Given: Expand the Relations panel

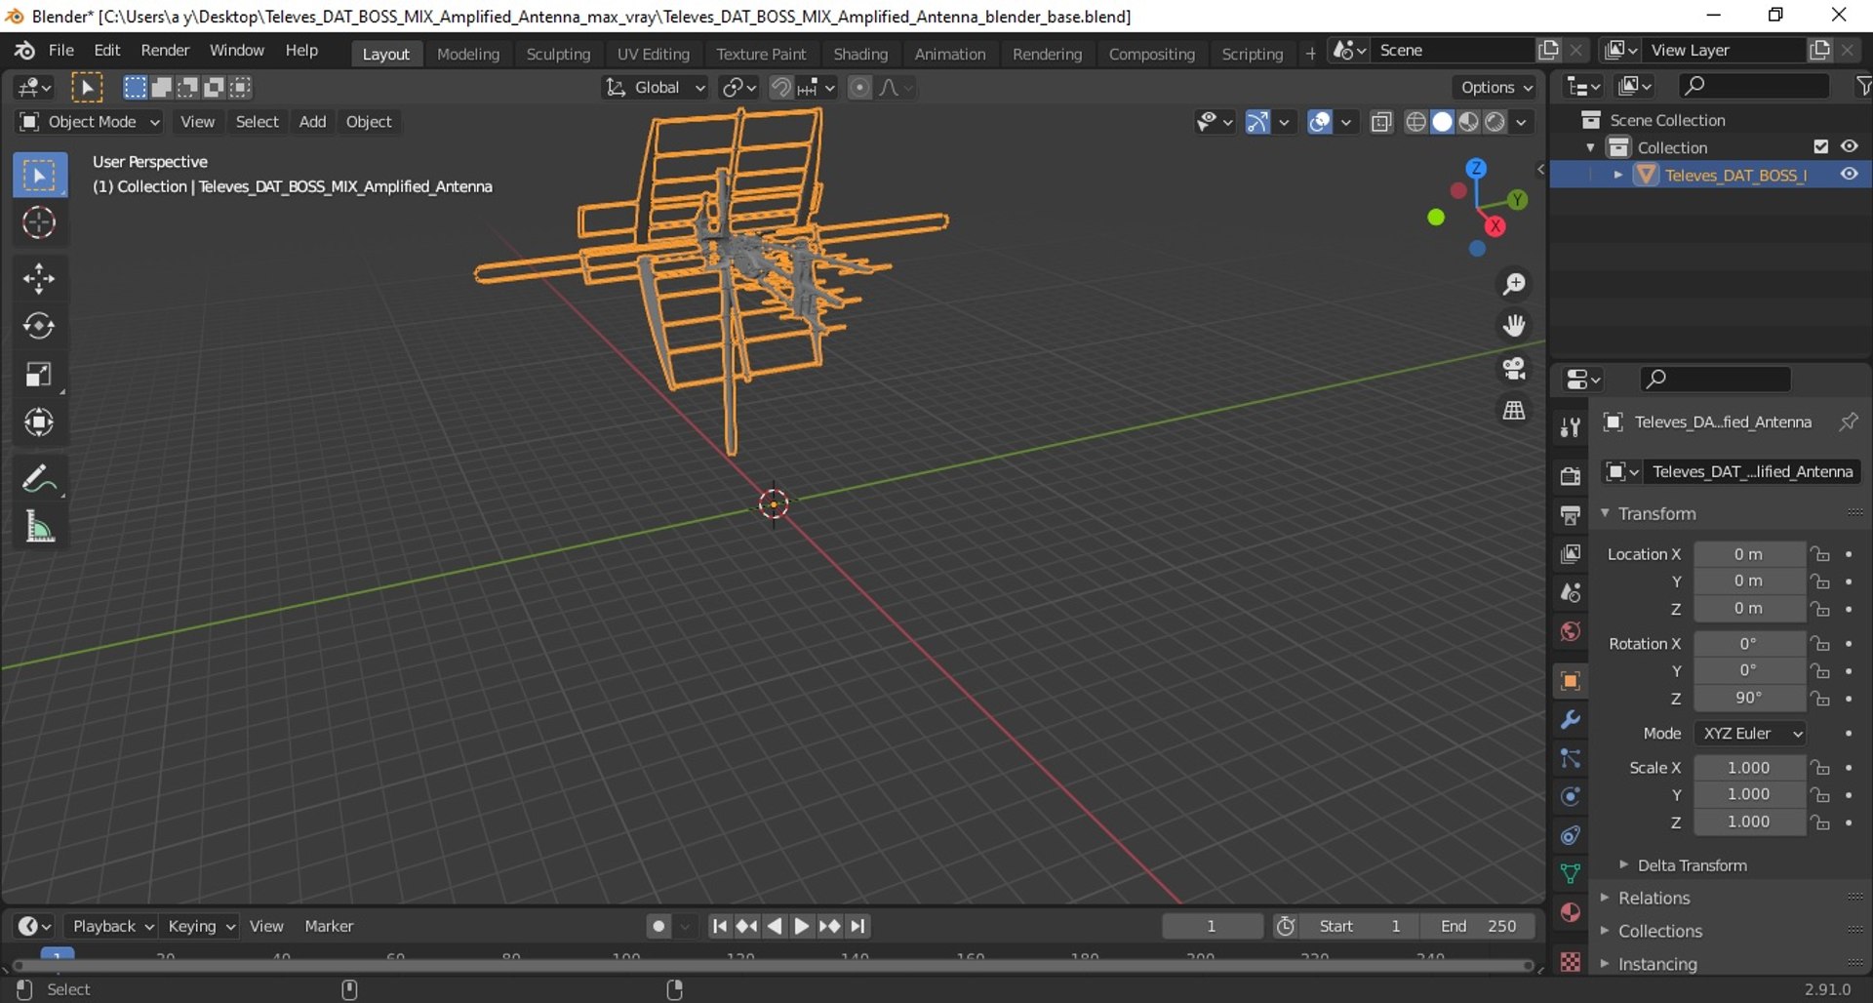Looking at the screenshot, I should point(1653,899).
